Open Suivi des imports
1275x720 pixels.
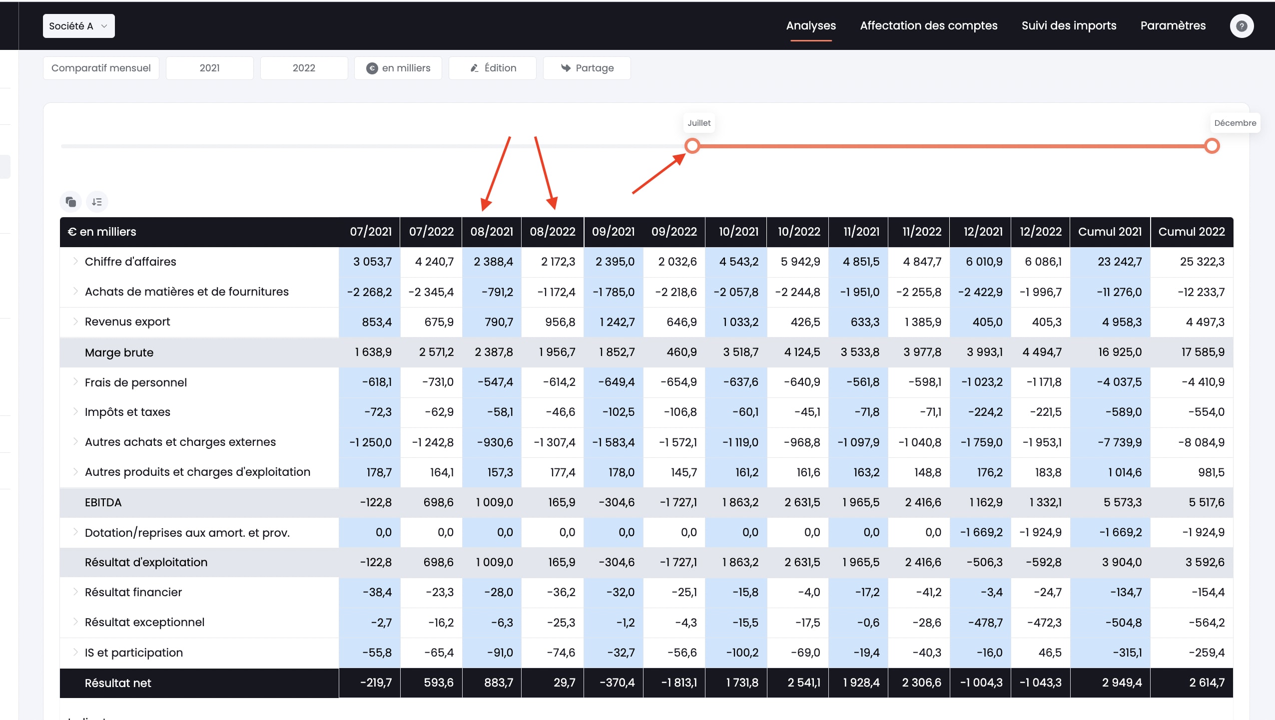[1069, 26]
